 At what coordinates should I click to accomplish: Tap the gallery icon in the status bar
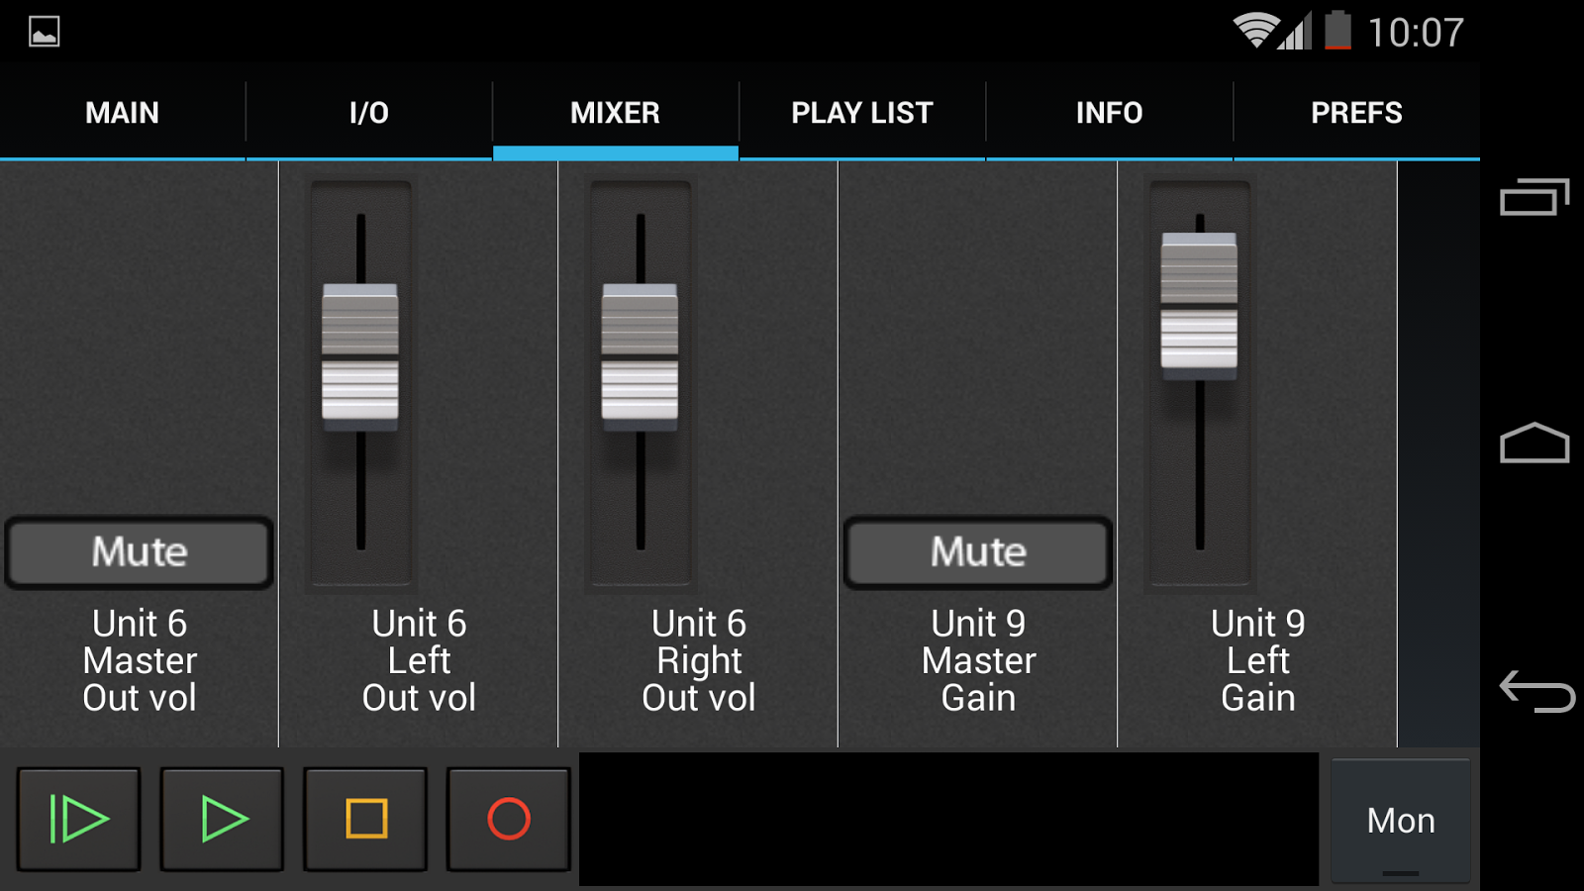point(44,31)
